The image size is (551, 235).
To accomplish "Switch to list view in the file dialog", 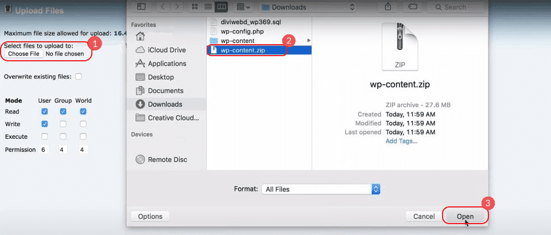I will pyautogui.click(x=208, y=7).
